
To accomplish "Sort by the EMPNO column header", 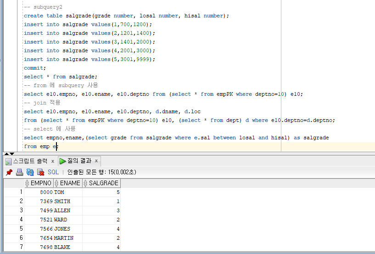I will coord(39,183).
